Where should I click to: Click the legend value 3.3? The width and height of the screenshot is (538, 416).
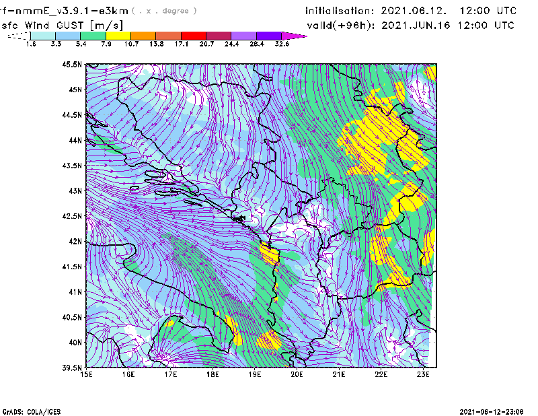pos(56,44)
